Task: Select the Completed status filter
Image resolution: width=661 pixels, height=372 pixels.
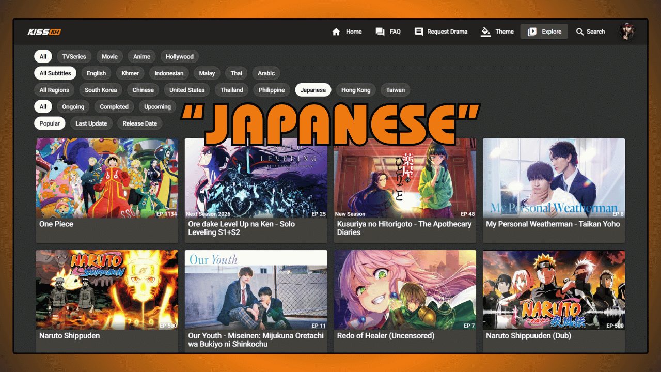Action: pos(114,106)
